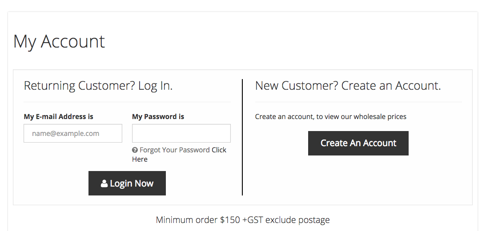Image resolution: width=486 pixels, height=231 pixels.
Task: Focus the Password input field
Action: click(181, 133)
